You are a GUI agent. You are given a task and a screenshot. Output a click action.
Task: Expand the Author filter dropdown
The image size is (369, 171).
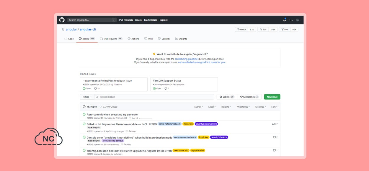(x=199, y=107)
